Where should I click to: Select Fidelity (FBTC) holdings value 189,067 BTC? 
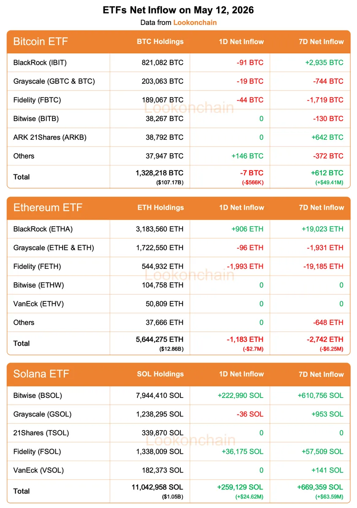pyautogui.click(x=163, y=100)
